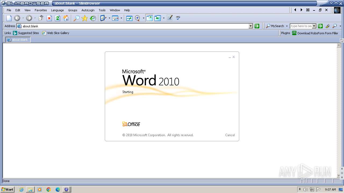Go forward with the Forward arrow button

click(x=29, y=18)
